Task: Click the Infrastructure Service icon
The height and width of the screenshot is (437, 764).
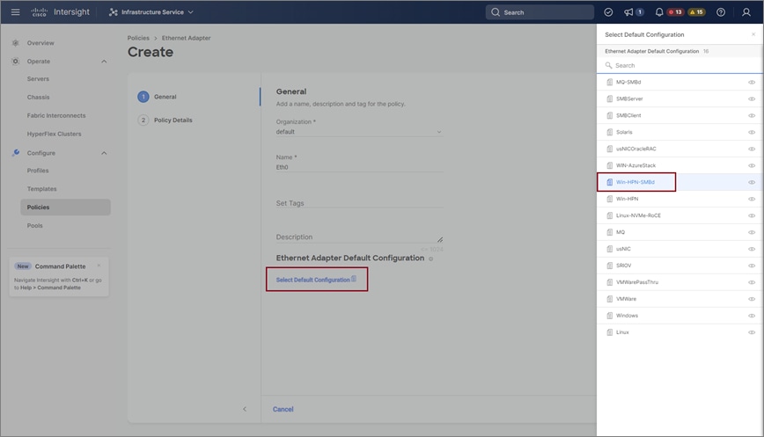Action: (113, 12)
